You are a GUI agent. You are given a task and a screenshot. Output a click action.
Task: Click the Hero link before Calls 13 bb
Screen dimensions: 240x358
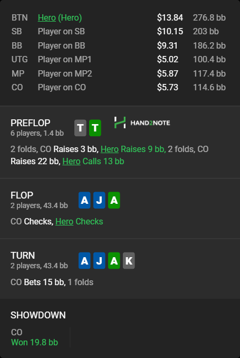click(71, 161)
